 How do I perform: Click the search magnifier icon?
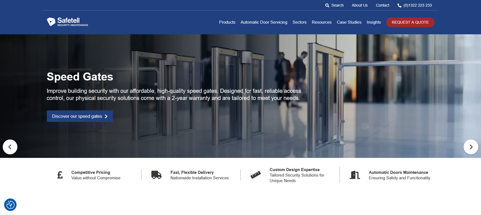point(327,5)
